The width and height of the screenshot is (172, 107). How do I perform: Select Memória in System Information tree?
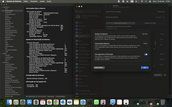point(8,37)
